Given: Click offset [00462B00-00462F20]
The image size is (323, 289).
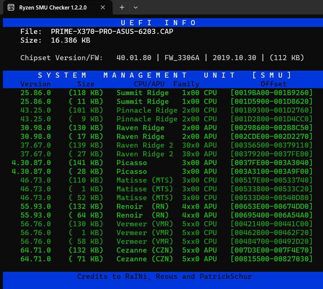Looking at the screenshot, I should click(x=272, y=233).
